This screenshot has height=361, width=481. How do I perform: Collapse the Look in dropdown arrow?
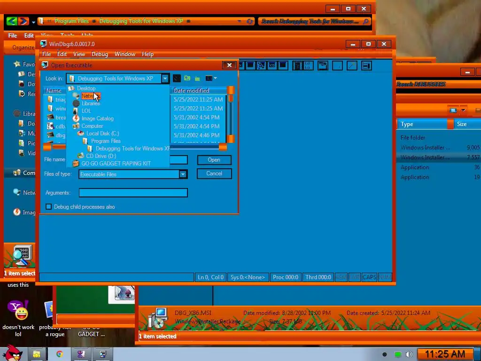tap(165, 78)
